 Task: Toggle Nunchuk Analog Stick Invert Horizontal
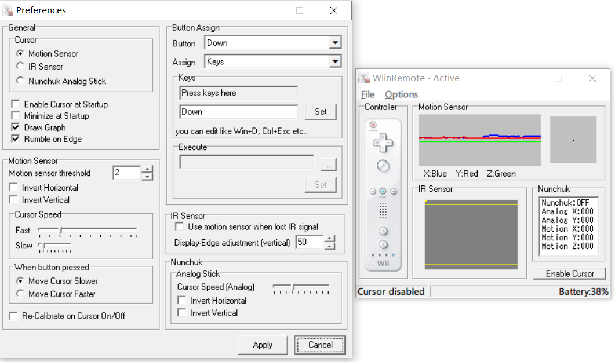click(181, 300)
